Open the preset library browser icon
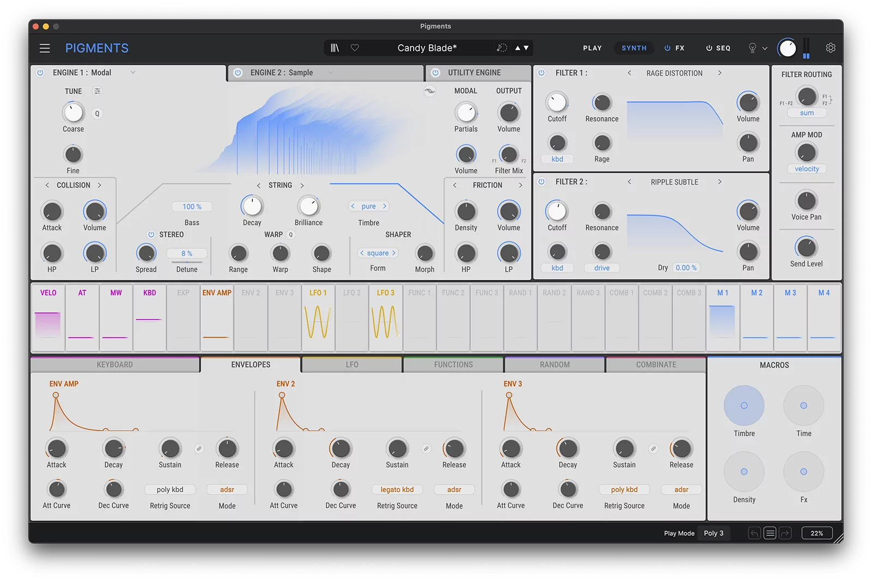Image resolution: width=872 pixels, height=581 pixels. pyautogui.click(x=335, y=48)
